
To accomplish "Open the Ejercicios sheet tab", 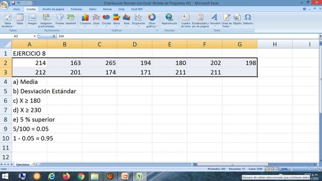I will [23, 164].
